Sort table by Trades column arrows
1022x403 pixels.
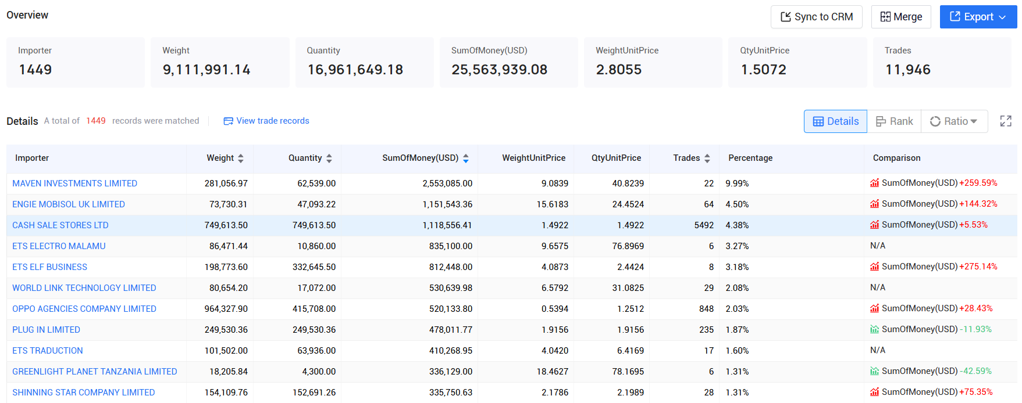click(x=707, y=158)
